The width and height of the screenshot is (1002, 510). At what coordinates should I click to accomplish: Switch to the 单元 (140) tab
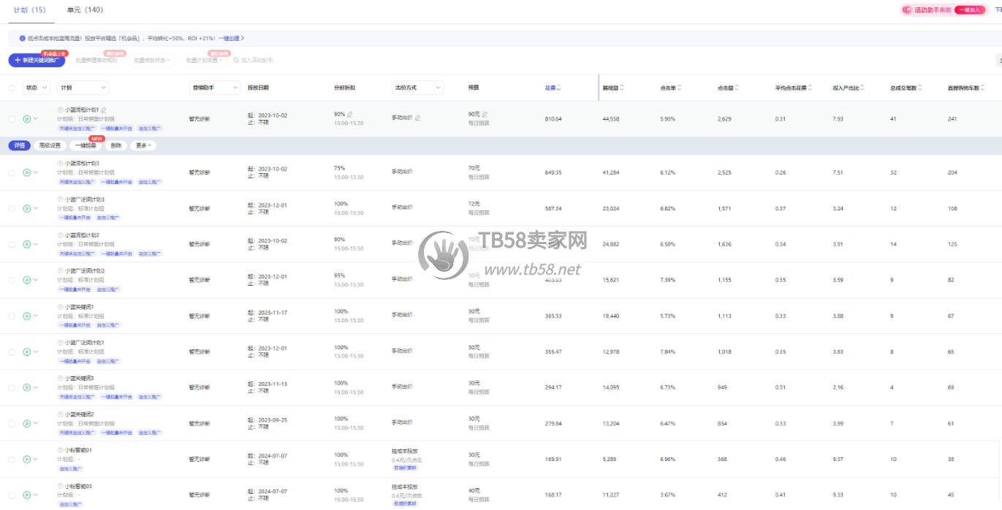85,10
